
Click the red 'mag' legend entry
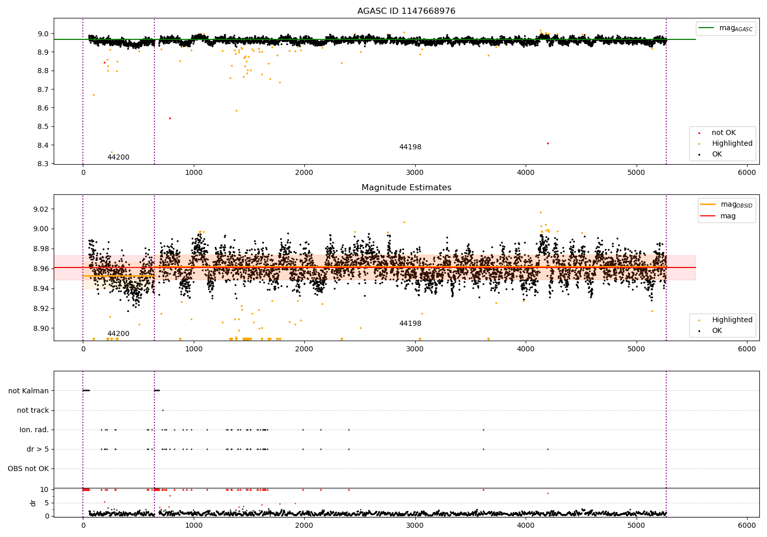(x=718, y=216)
